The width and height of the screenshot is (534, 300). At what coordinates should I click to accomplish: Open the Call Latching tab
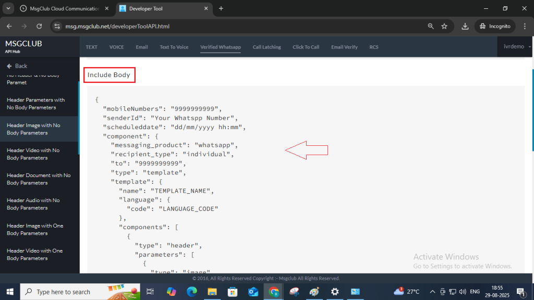pyautogui.click(x=266, y=47)
